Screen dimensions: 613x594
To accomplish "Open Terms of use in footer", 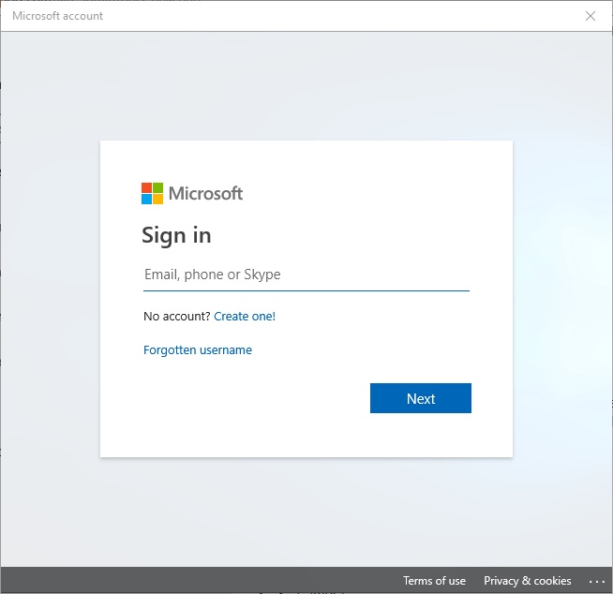I will [434, 581].
